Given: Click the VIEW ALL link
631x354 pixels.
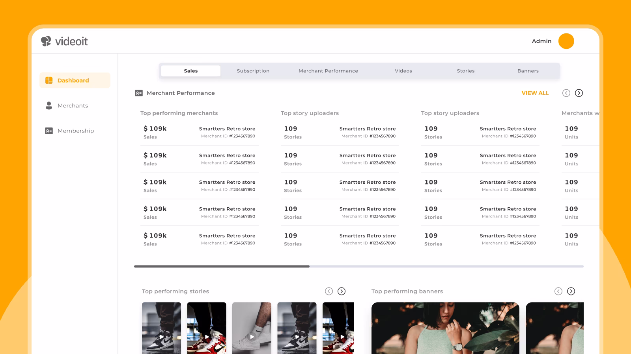Looking at the screenshot, I should click(535, 93).
